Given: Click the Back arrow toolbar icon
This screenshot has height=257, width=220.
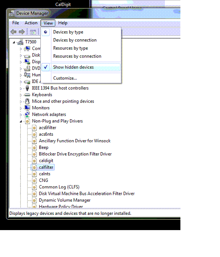Looking at the screenshot, I should pyautogui.click(x=14, y=32).
